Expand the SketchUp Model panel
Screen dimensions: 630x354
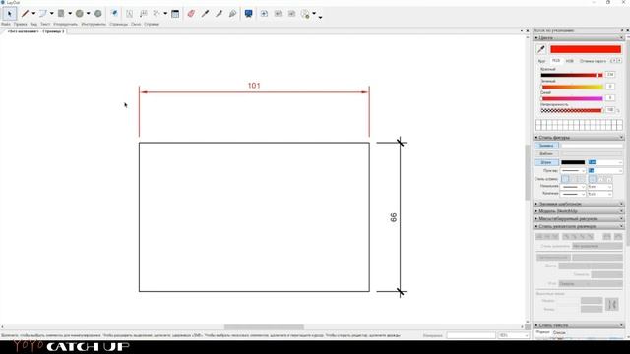(x=579, y=211)
